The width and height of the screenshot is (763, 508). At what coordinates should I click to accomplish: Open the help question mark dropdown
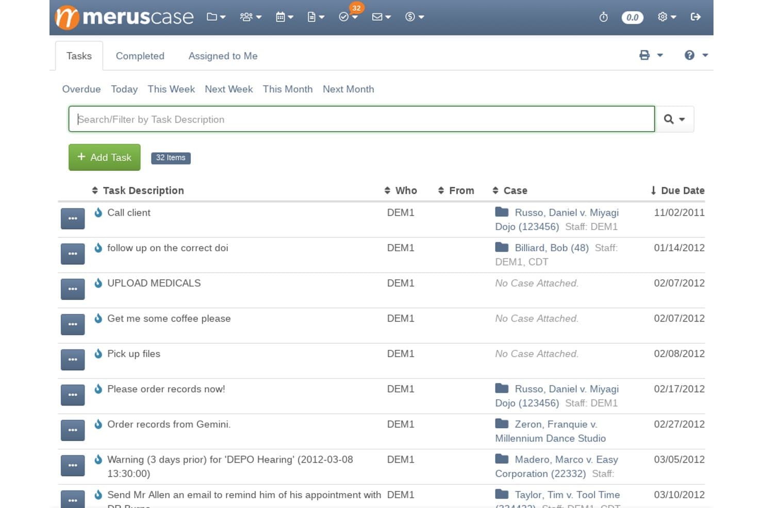point(696,55)
